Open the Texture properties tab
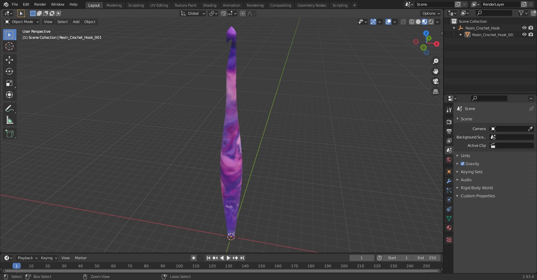This screenshot has height=280, width=537. [x=449, y=240]
